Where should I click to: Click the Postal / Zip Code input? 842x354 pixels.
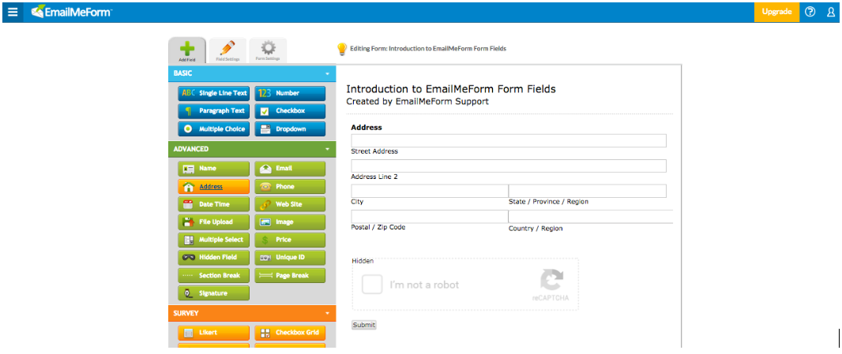430,216
